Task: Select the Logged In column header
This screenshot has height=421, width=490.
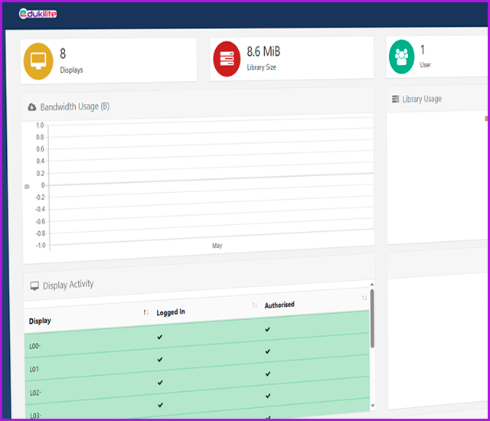Action: (x=171, y=312)
